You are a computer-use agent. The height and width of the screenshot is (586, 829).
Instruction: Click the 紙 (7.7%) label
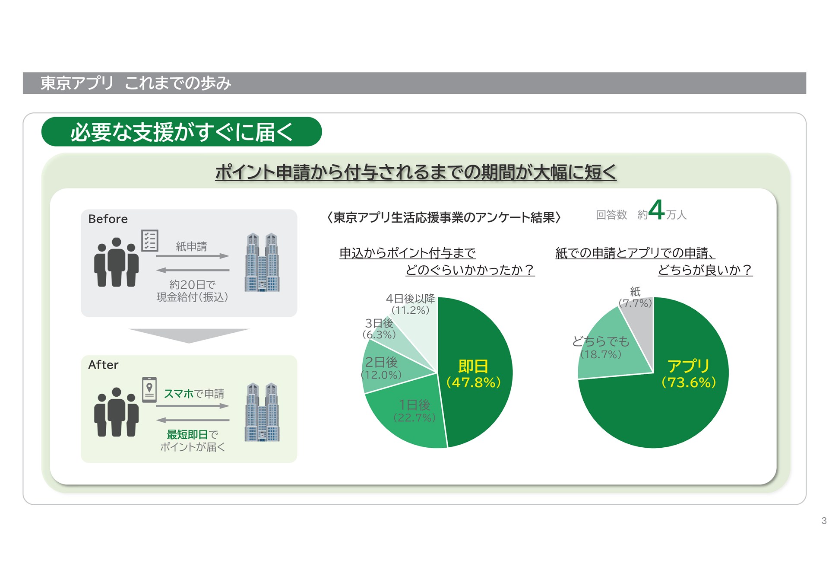click(635, 297)
